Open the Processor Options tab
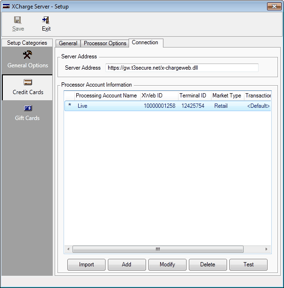Screen dimensions: 284x288 [x=105, y=43]
